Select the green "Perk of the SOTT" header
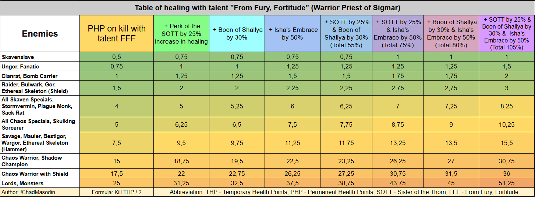The image size is (535, 197). coord(181,34)
